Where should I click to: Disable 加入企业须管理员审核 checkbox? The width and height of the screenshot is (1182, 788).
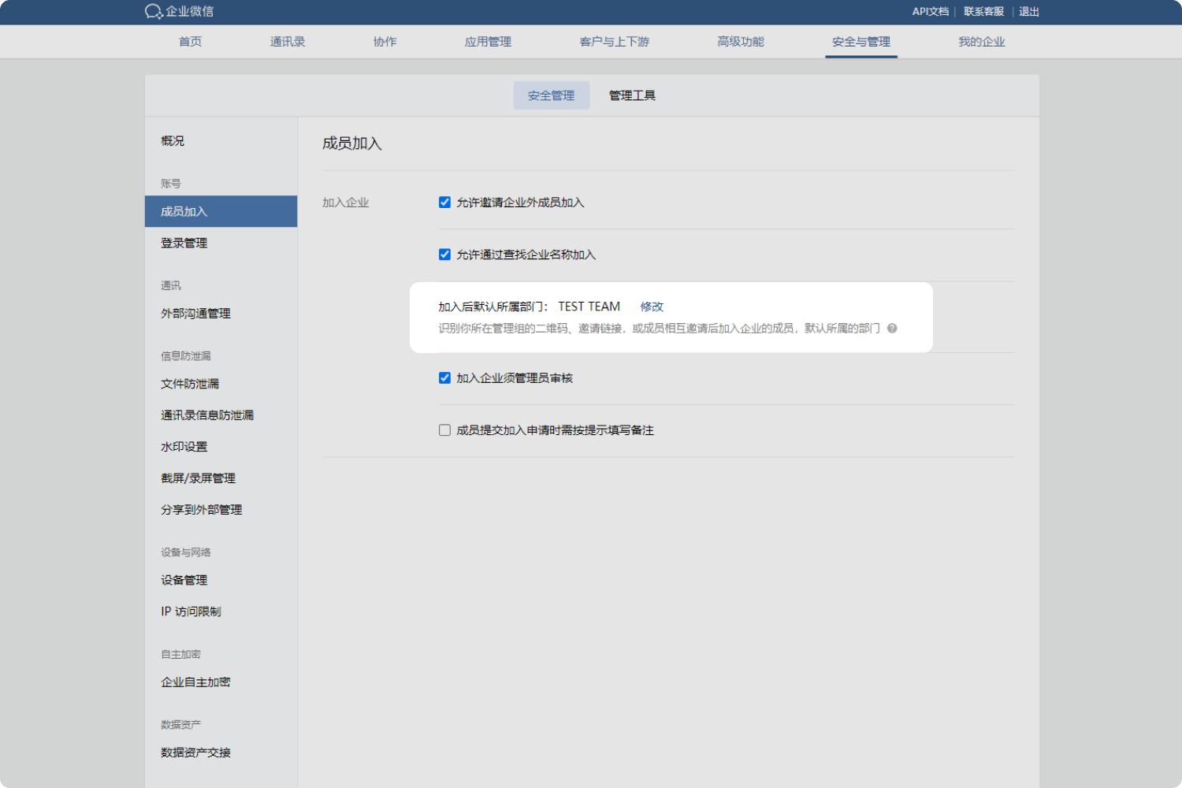coord(444,378)
